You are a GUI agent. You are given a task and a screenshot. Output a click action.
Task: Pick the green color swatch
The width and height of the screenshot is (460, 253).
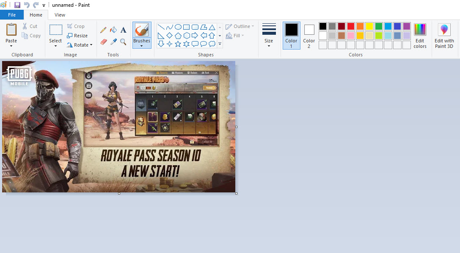pyautogui.click(x=378, y=26)
